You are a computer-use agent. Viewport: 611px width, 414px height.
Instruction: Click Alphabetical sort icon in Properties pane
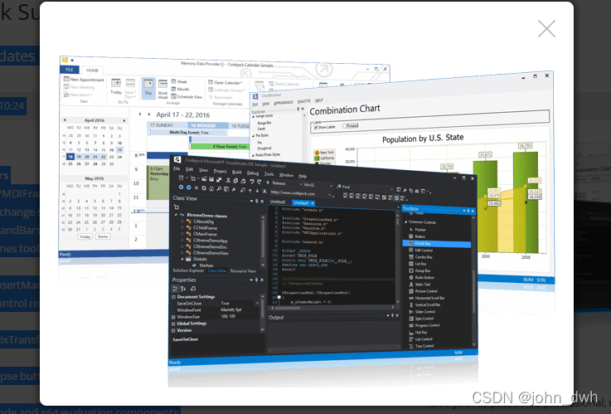[x=183, y=289]
